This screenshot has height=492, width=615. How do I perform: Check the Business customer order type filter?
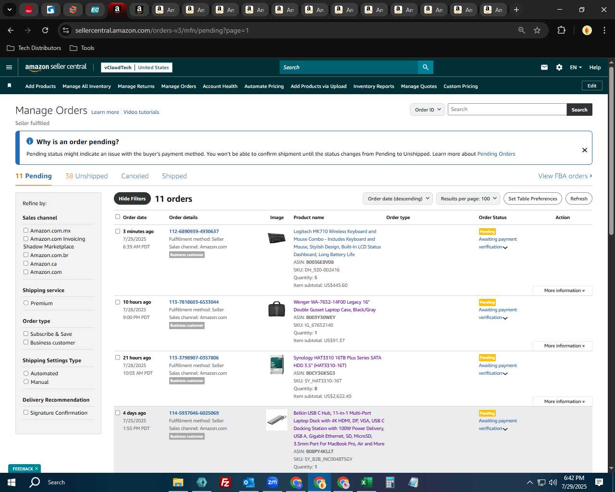[26, 343]
